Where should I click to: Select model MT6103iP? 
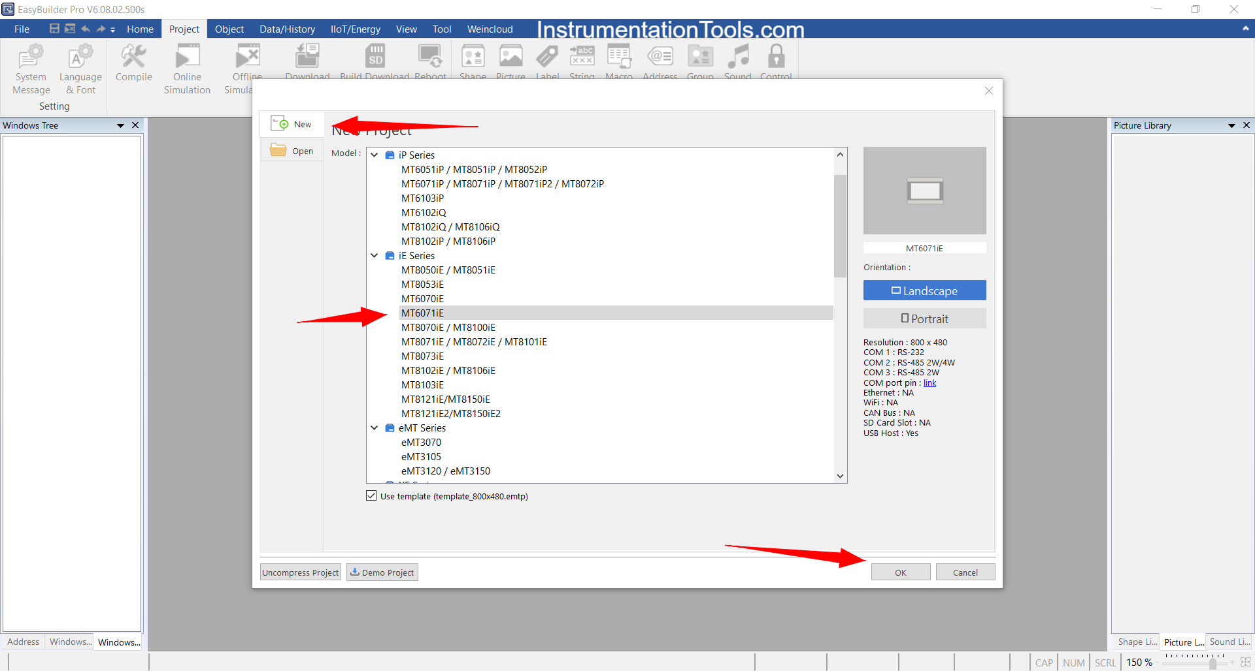click(422, 198)
